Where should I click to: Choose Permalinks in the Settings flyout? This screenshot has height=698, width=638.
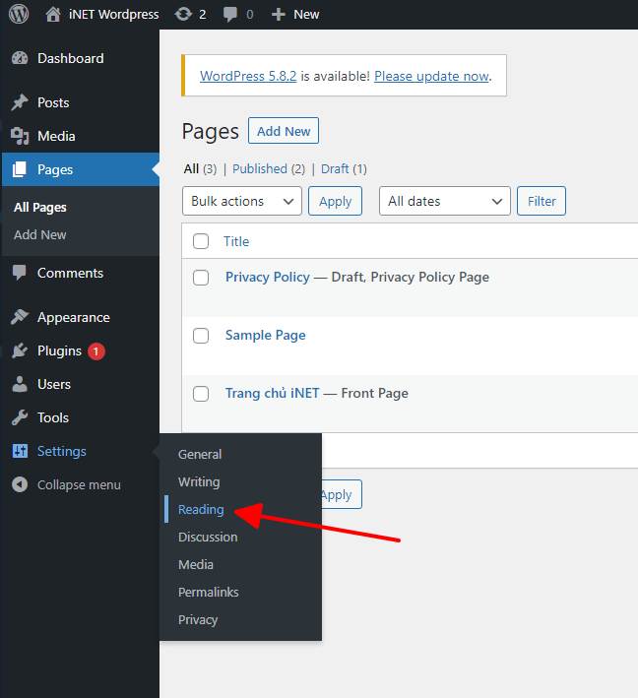coord(209,592)
